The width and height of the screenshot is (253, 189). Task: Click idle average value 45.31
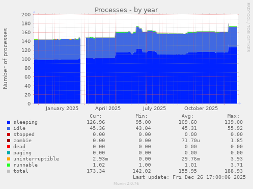pos(189,128)
